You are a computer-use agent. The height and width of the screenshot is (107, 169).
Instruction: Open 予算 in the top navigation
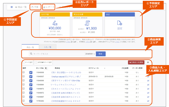(x=35, y=7)
